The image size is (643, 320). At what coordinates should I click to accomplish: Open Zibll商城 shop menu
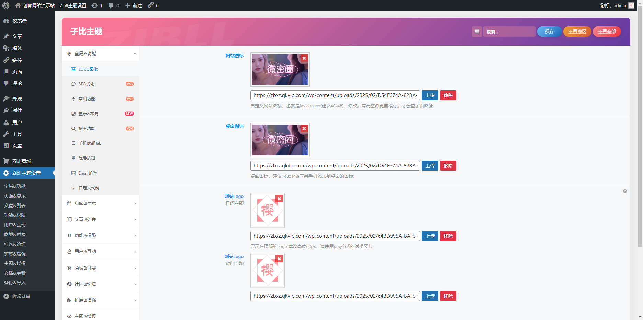pos(27,161)
